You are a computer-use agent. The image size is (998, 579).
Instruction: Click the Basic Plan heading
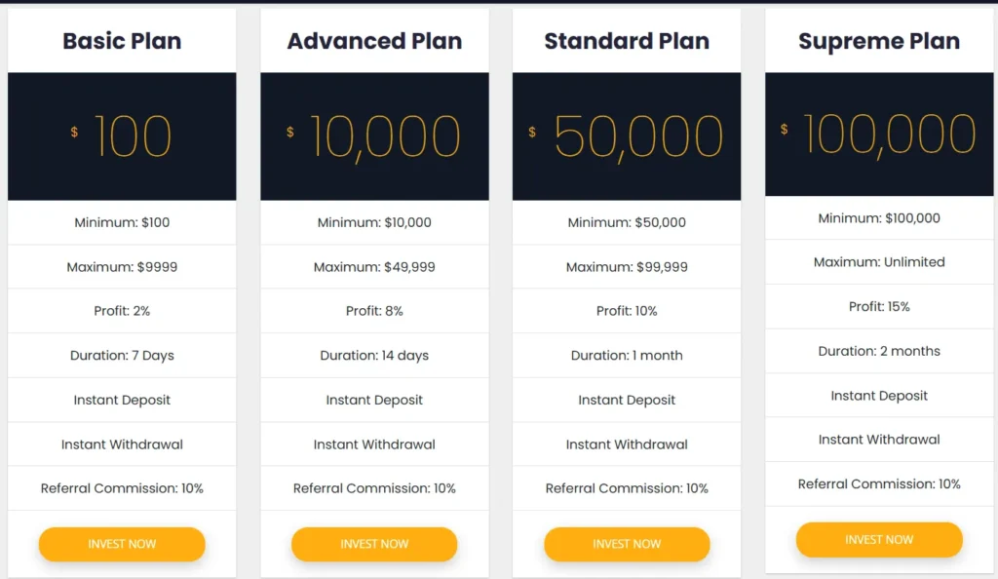pos(122,41)
